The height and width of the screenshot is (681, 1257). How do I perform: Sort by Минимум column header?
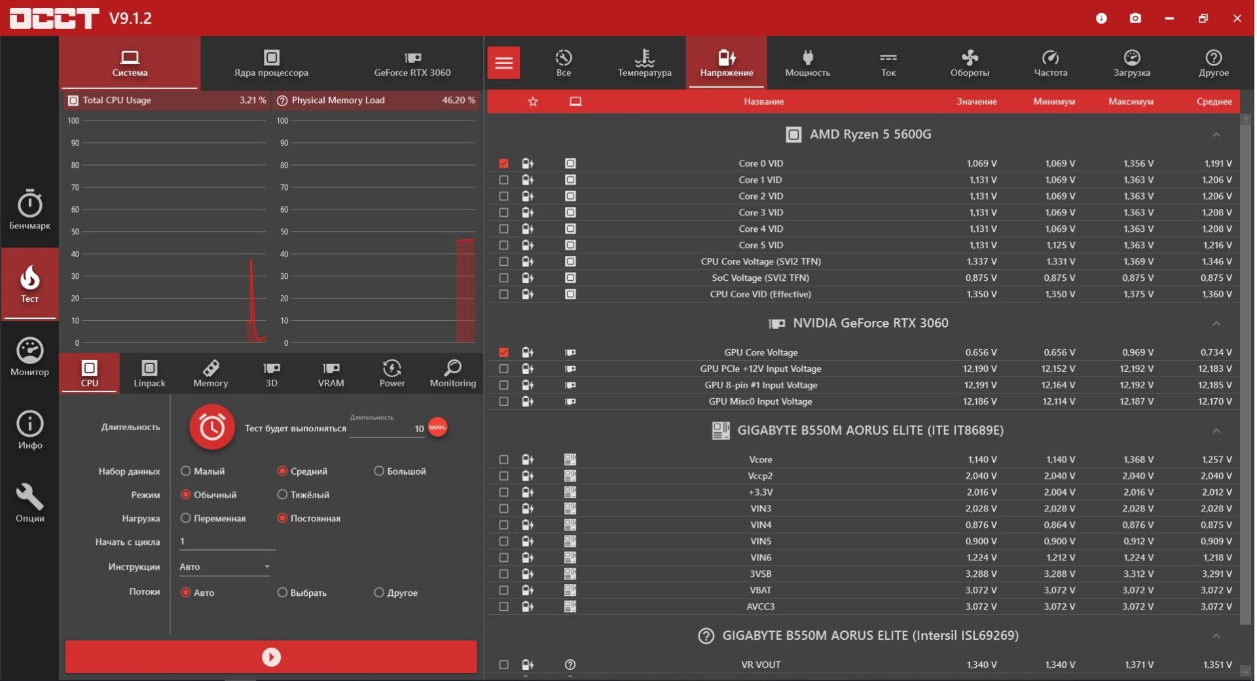pos(1054,101)
